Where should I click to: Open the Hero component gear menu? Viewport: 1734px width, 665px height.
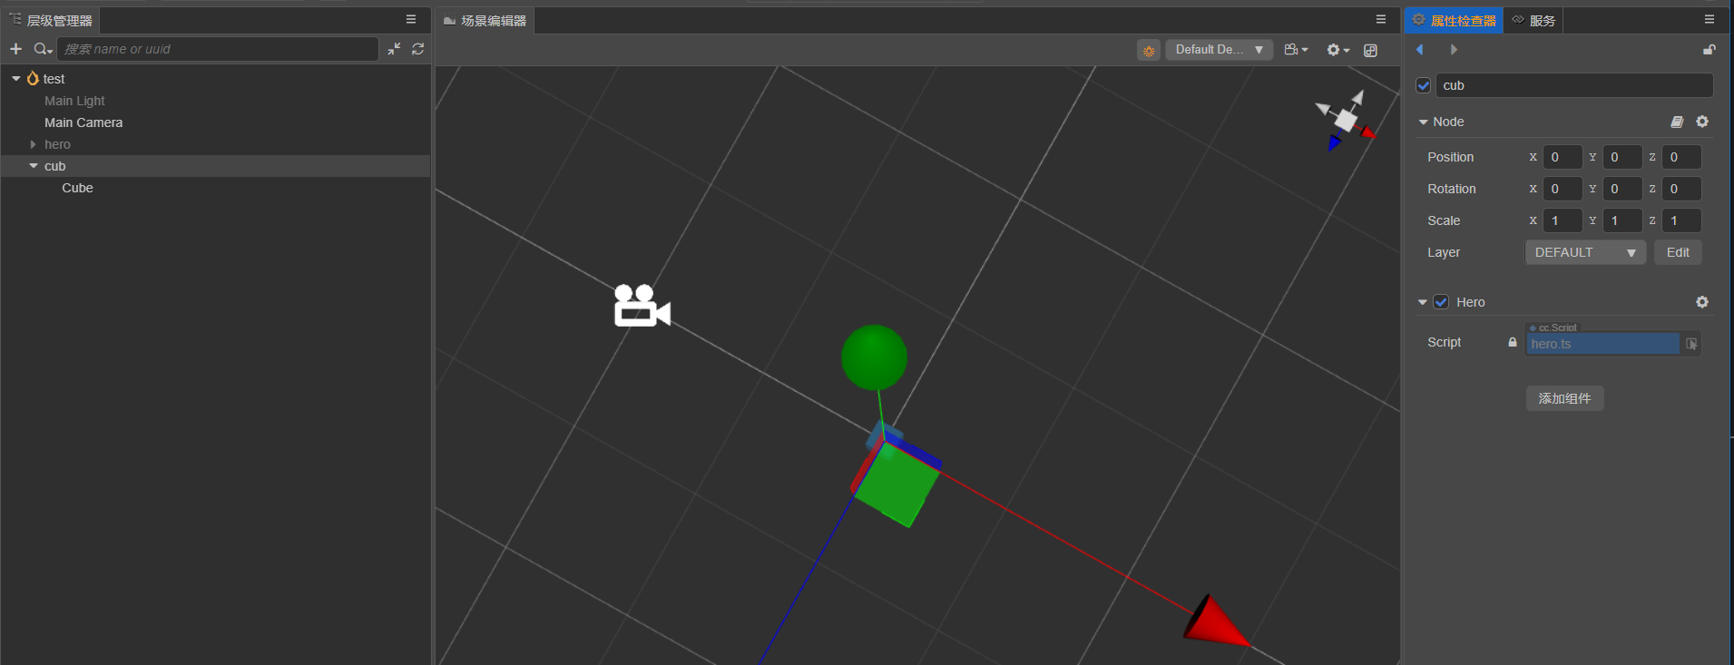click(x=1702, y=302)
